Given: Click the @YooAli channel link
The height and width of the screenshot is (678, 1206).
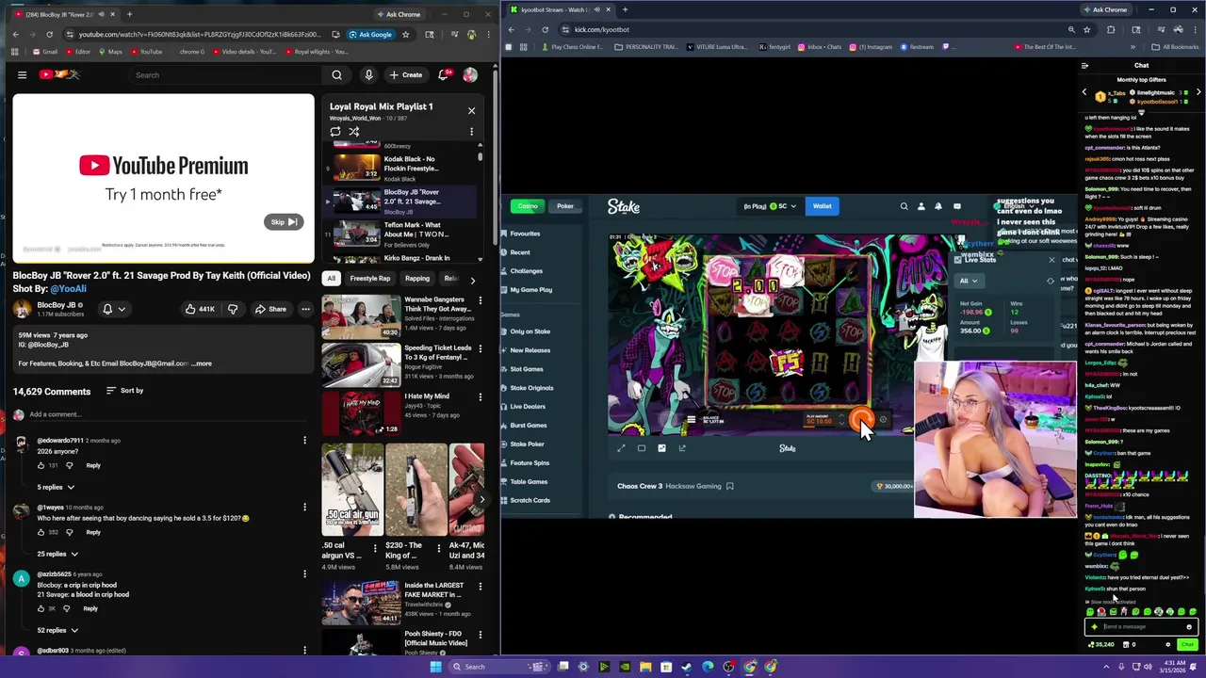Looking at the screenshot, I should (x=68, y=289).
